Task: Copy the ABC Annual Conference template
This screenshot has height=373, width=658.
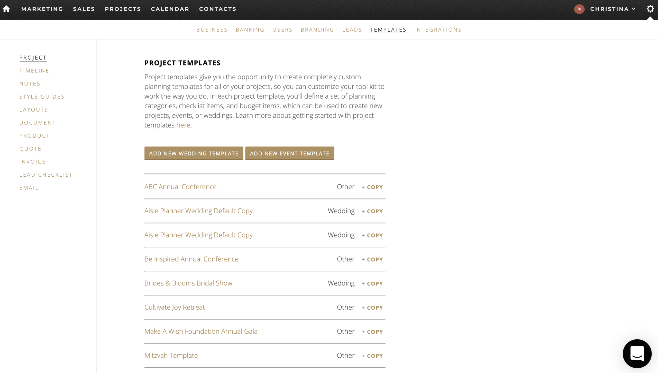Action: (x=372, y=187)
